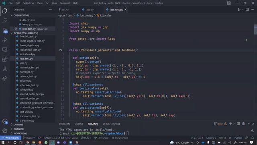Open Explorer panel More Actions ellipsis
The height and width of the screenshot is (145, 257).
click(51, 10)
